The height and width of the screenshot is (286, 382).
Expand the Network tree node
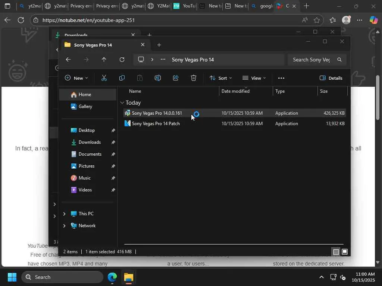(x=64, y=226)
